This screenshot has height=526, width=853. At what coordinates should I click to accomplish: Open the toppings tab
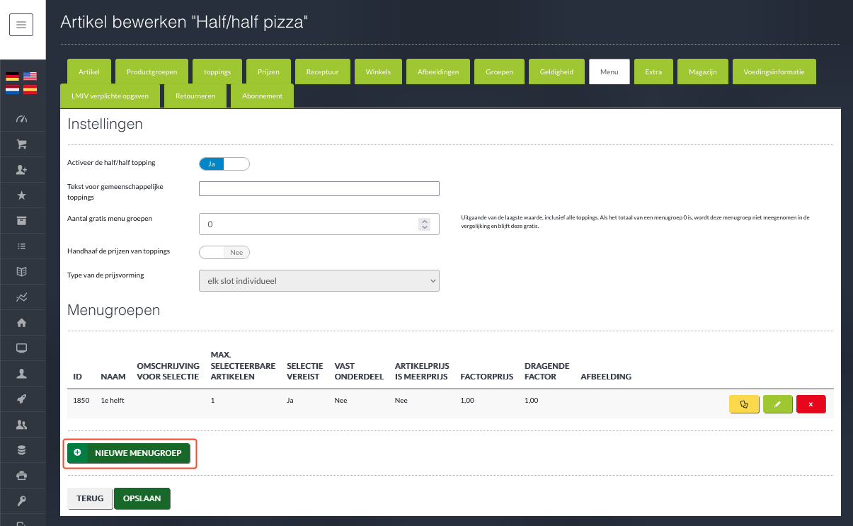coord(217,72)
